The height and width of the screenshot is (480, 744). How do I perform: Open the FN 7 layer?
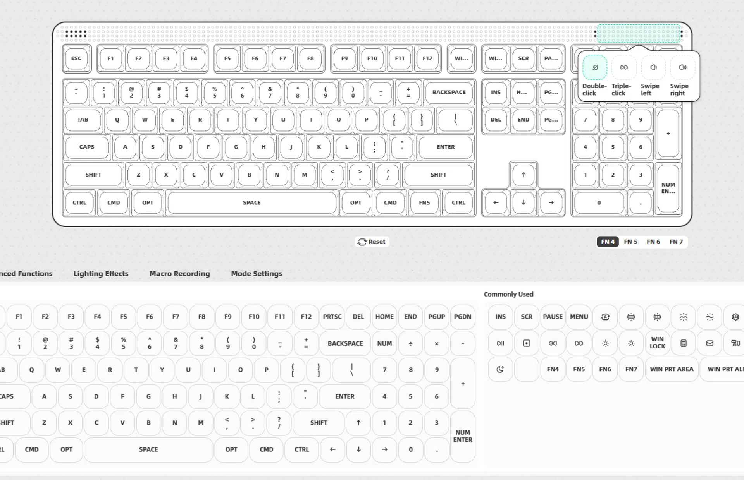pyautogui.click(x=676, y=242)
